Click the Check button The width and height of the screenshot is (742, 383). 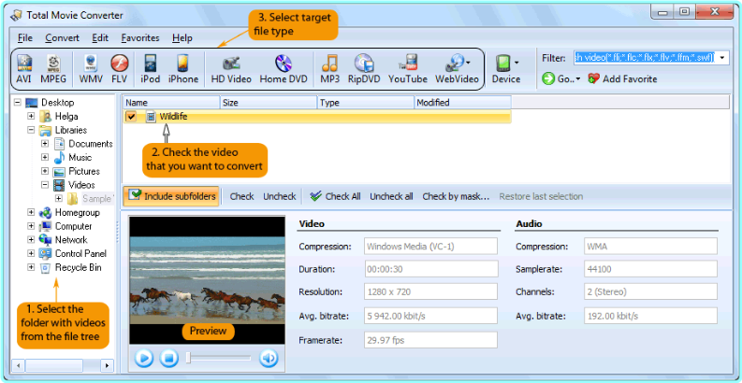[241, 196]
